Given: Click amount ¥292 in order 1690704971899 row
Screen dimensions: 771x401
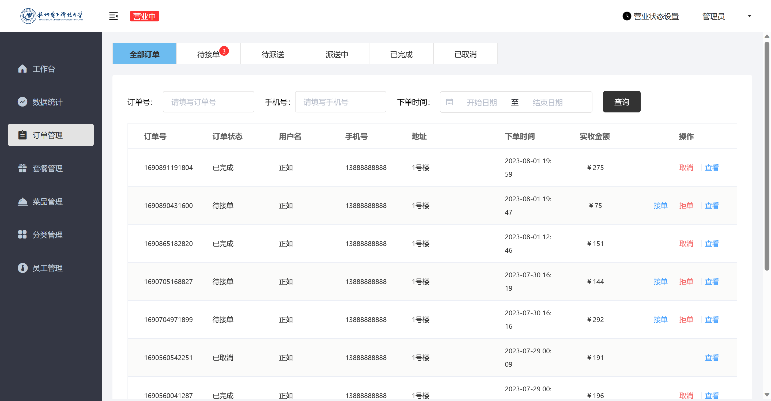Looking at the screenshot, I should [595, 320].
